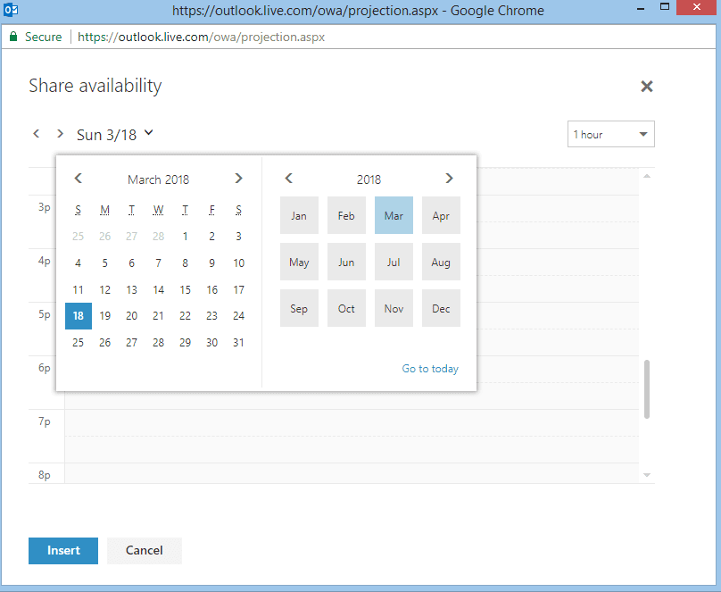Go to previous day using left arrow
The image size is (721, 592).
(37, 134)
